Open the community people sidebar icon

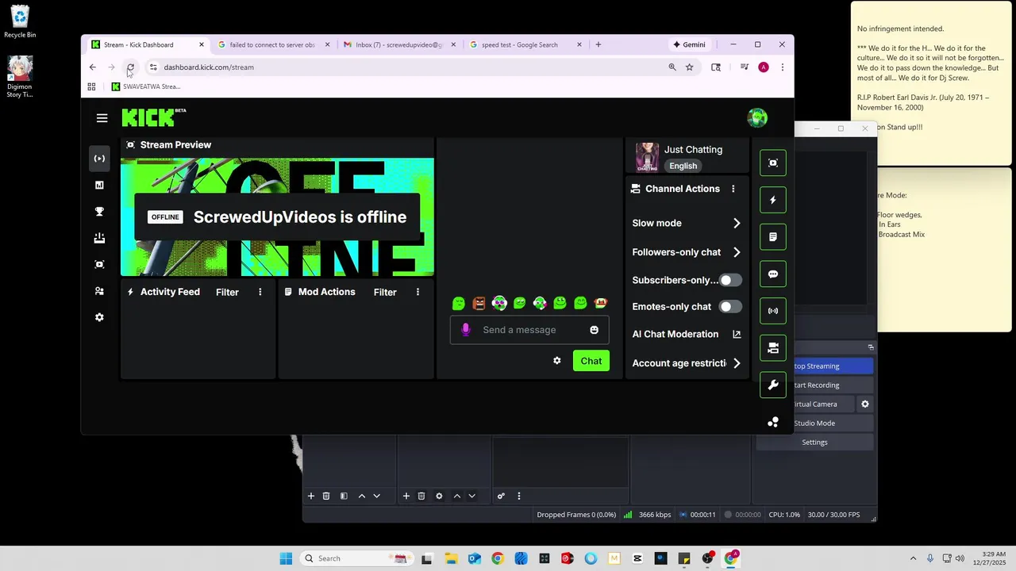click(99, 291)
